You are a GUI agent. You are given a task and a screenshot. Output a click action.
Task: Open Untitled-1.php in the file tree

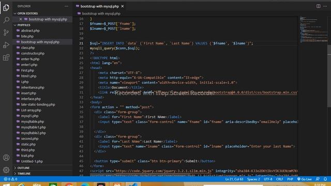click(x=32, y=162)
